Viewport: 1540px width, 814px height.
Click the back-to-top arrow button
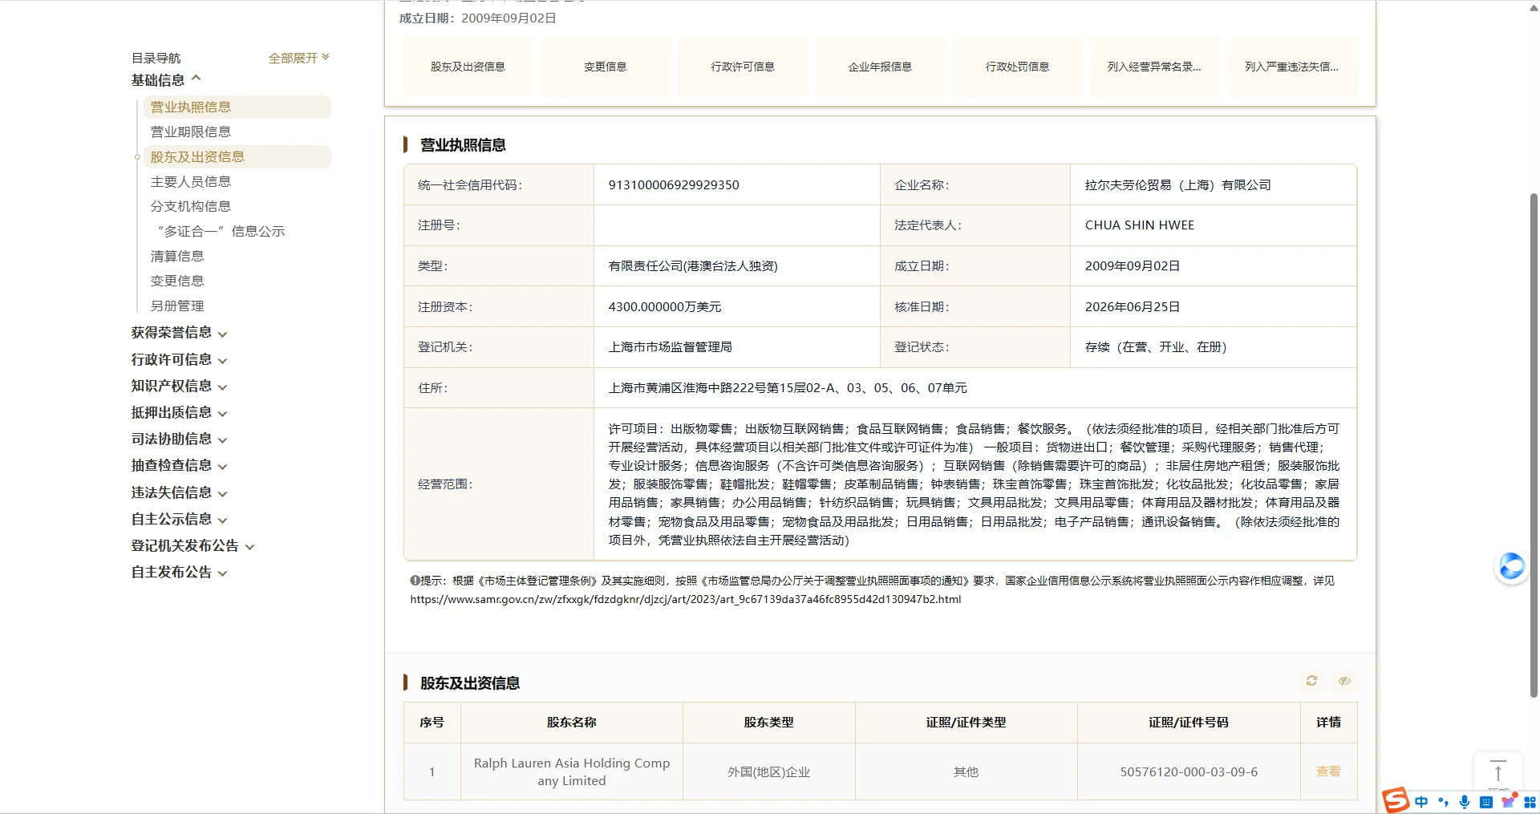(1497, 771)
